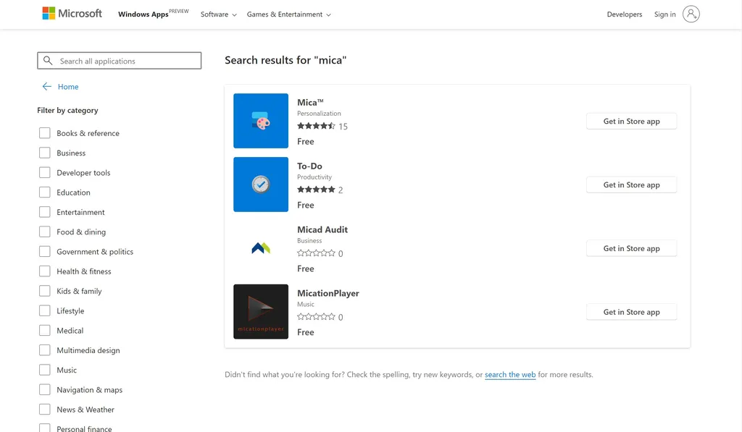This screenshot has height=432, width=742.
Task: Open the Mica app palette icon
Action: pos(261,121)
